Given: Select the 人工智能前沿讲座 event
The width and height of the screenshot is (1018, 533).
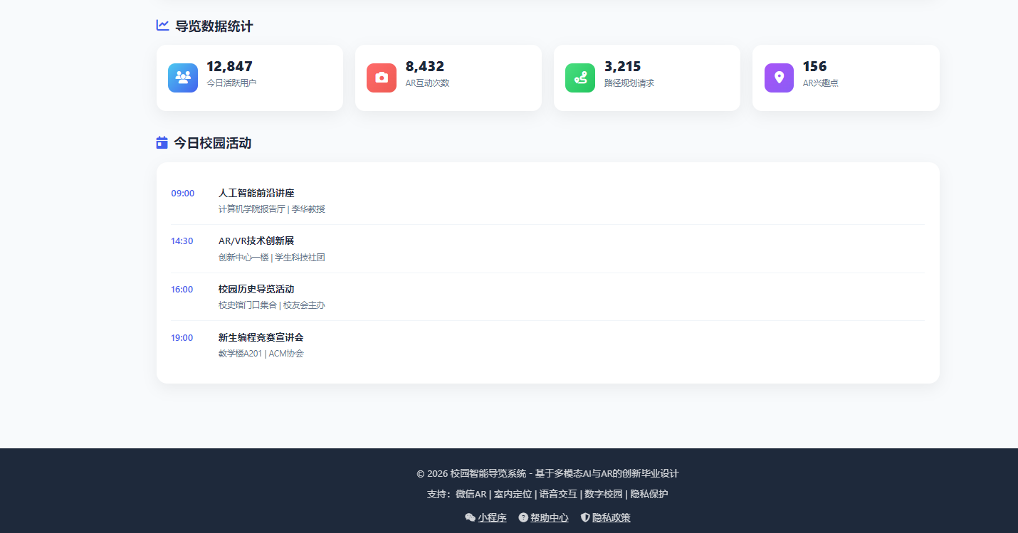Looking at the screenshot, I should 256,193.
